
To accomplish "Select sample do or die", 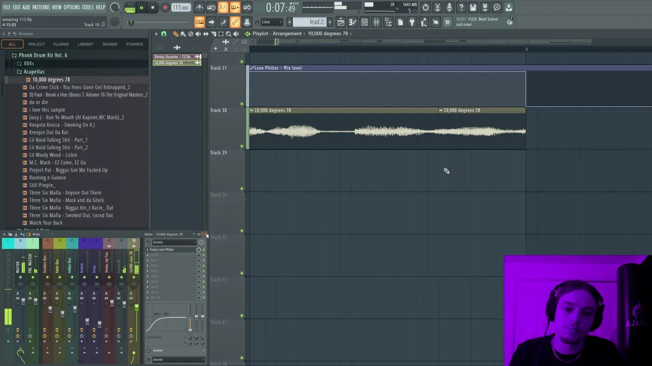I will pyautogui.click(x=38, y=102).
